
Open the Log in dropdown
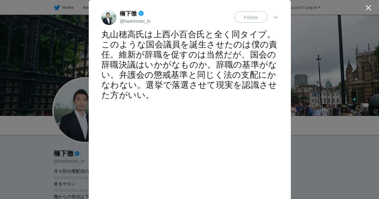point(313,8)
